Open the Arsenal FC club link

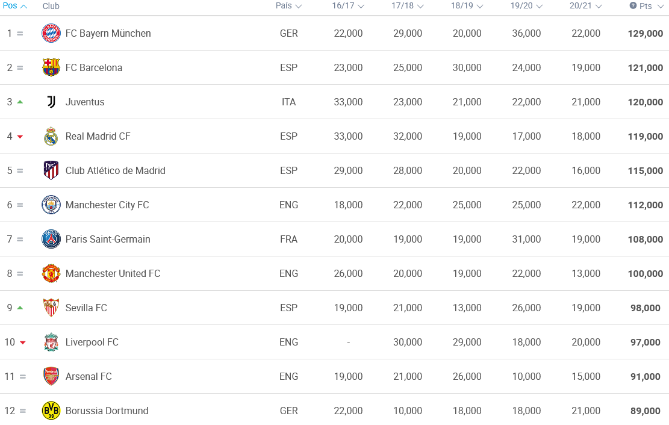point(89,376)
